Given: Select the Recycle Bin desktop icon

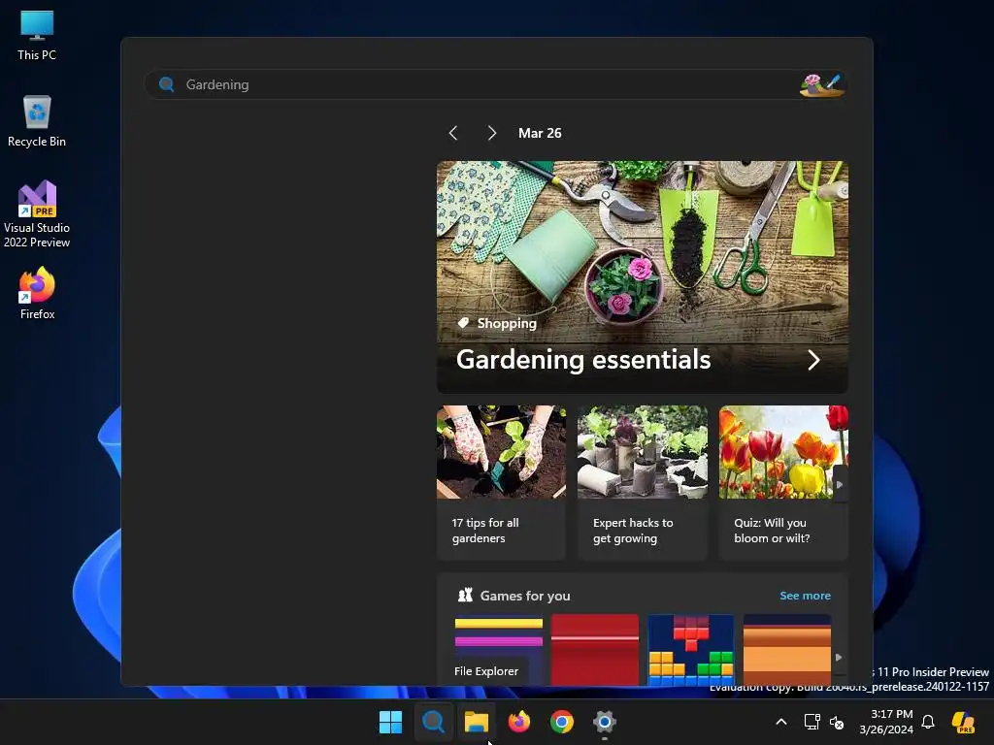Looking at the screenshot, I should (37, 121).
